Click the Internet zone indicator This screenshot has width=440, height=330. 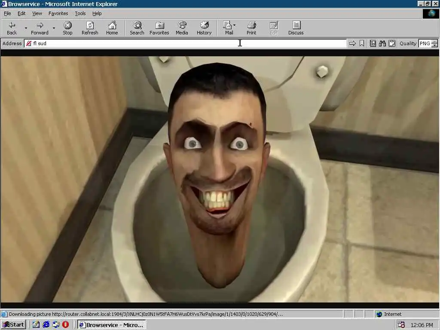[x=389, y=314]
